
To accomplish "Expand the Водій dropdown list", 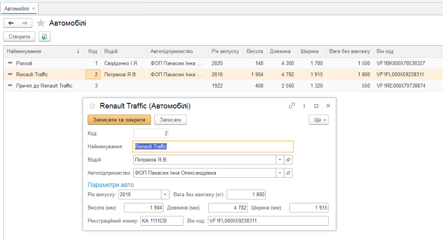I will click(x=280, y=160).
